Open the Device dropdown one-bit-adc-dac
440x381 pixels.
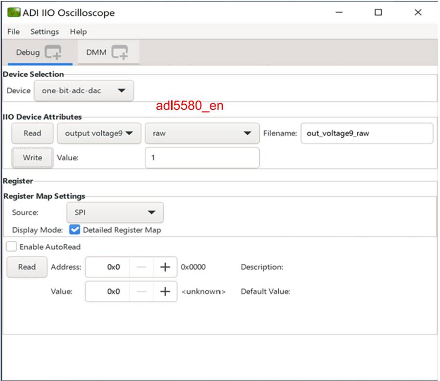point(84,90)
